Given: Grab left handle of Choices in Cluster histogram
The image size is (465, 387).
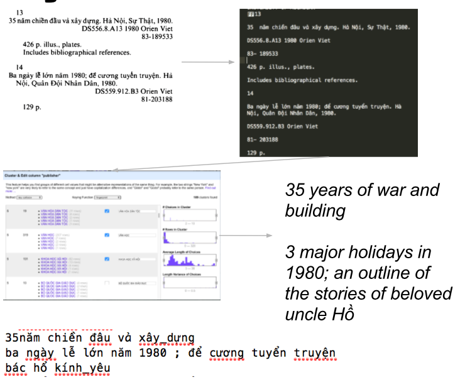Looking at the screenshot, I should pos(163,214).
